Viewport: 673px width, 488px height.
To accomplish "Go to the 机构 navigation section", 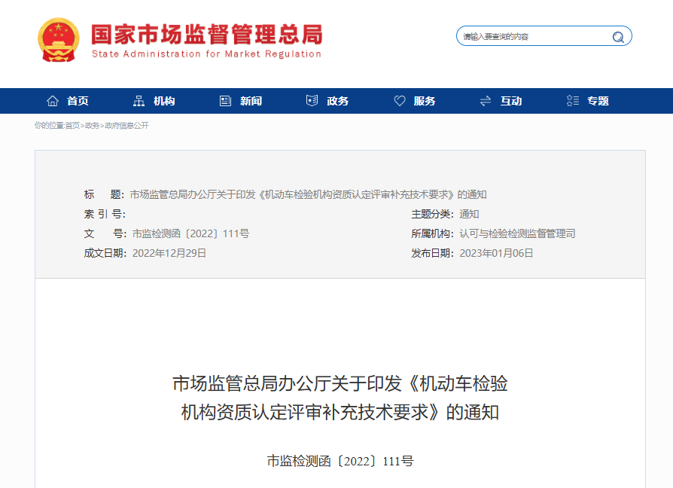I will [164, 101].
